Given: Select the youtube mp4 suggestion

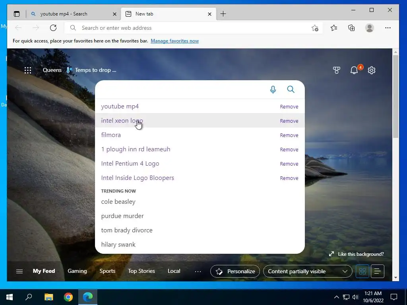Looking at the screenshot, I should coord(120,106).
